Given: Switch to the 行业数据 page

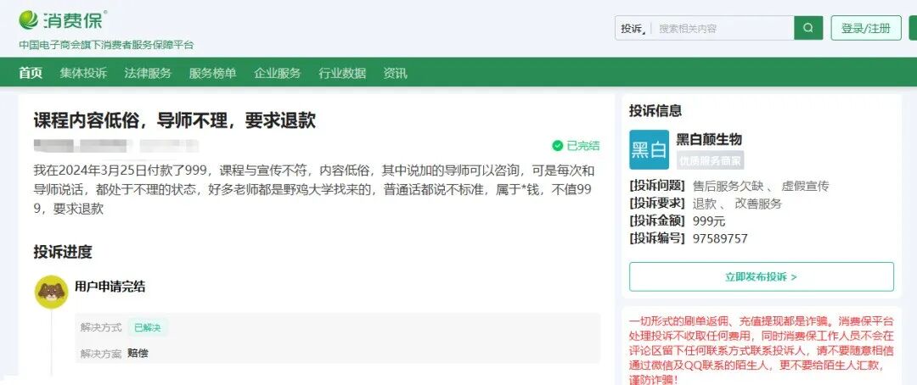Looking at the screenshot, I should pos(341,73).
